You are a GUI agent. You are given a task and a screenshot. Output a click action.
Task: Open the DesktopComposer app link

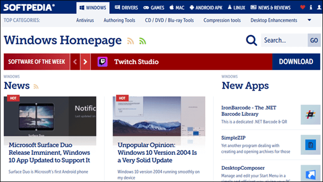[x=243, y=168]
